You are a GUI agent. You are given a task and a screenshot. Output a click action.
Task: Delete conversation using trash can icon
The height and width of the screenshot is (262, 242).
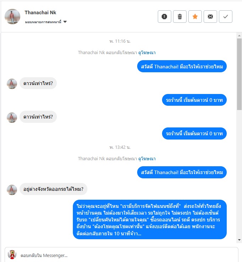pyautogui.click(x=179, y=16)
